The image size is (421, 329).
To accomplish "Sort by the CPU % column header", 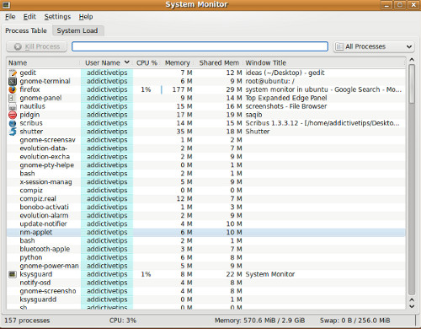I will (147, 62).
